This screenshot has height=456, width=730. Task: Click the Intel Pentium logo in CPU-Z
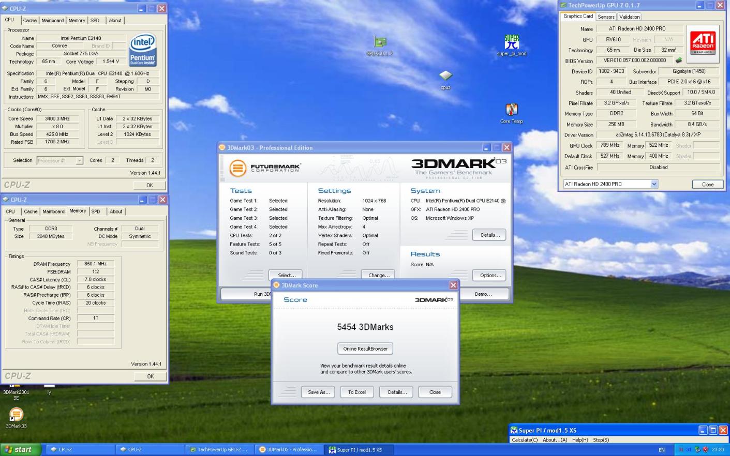pos(142,50)
